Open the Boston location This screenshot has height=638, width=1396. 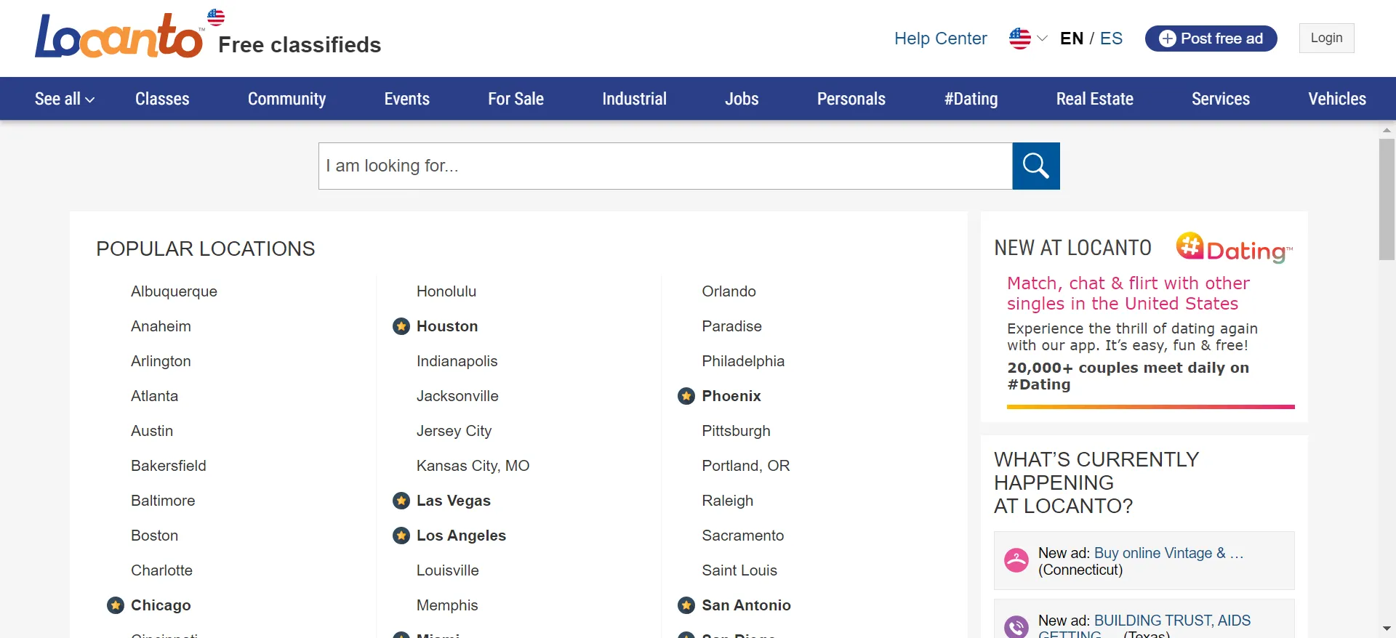(x=154, y=536)
